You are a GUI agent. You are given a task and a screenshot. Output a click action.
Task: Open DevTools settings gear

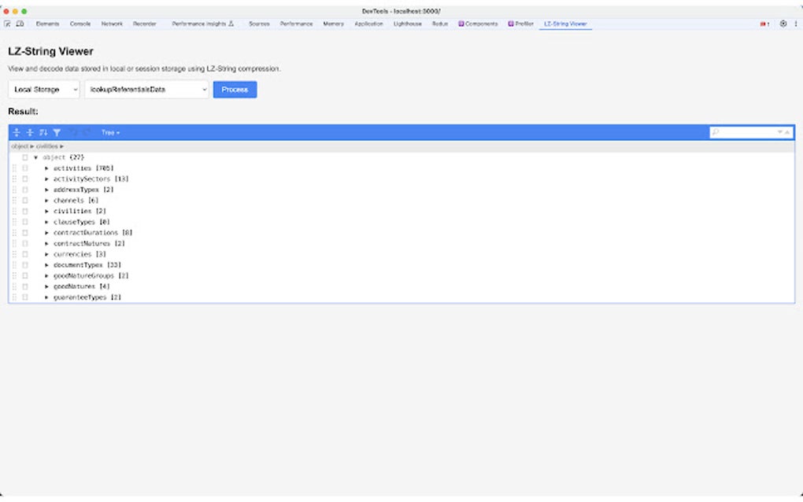pos(783,24)
